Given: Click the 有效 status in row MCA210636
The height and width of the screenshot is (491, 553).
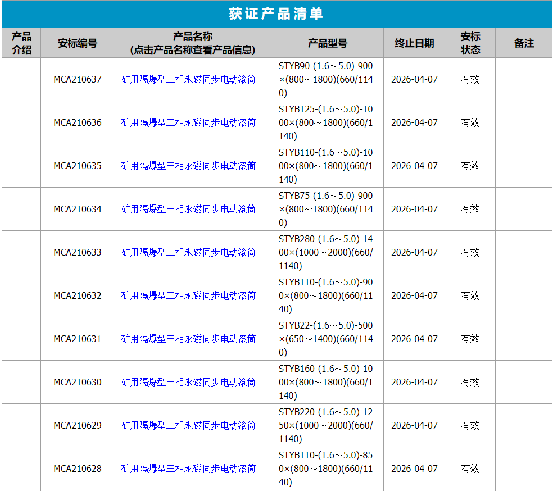Looking at the screenshot, I should [470, 122].
